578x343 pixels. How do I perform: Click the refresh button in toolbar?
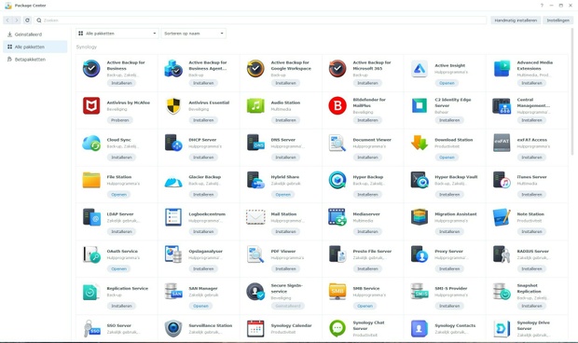coord(27,21)
